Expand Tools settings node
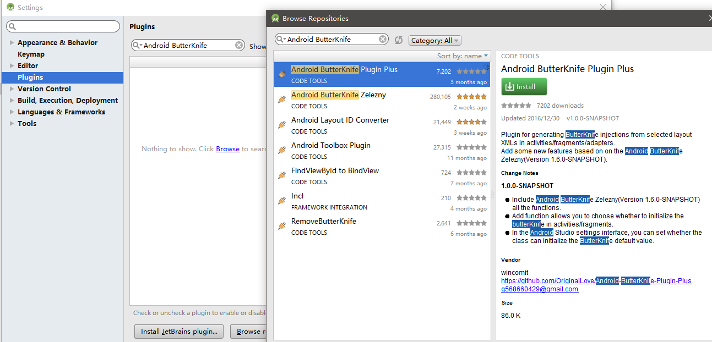The height and width of the screenshot is (342, 712). coord(12,123)
